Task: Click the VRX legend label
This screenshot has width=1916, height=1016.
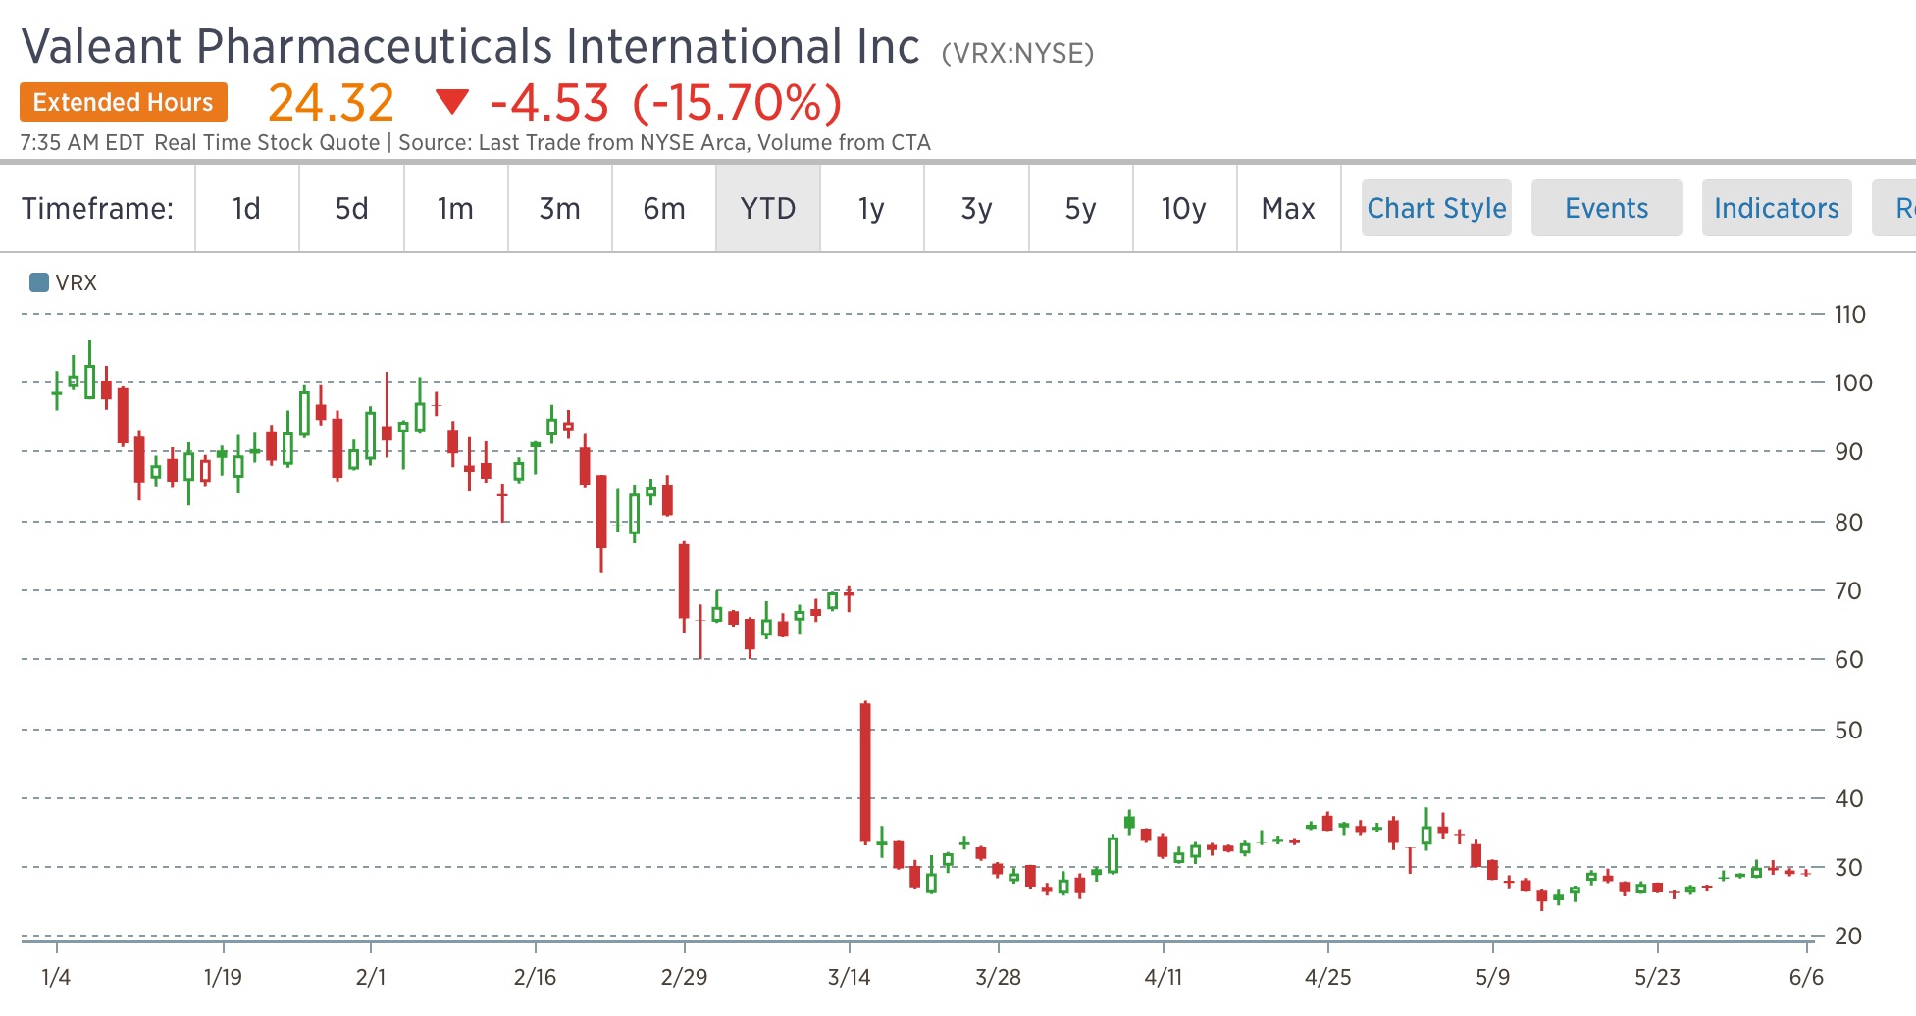Action: [x=77, y=282]
